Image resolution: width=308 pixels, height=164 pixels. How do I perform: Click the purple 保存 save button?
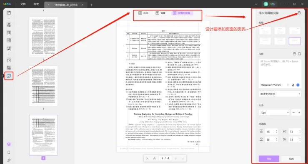tap(269, 159)
